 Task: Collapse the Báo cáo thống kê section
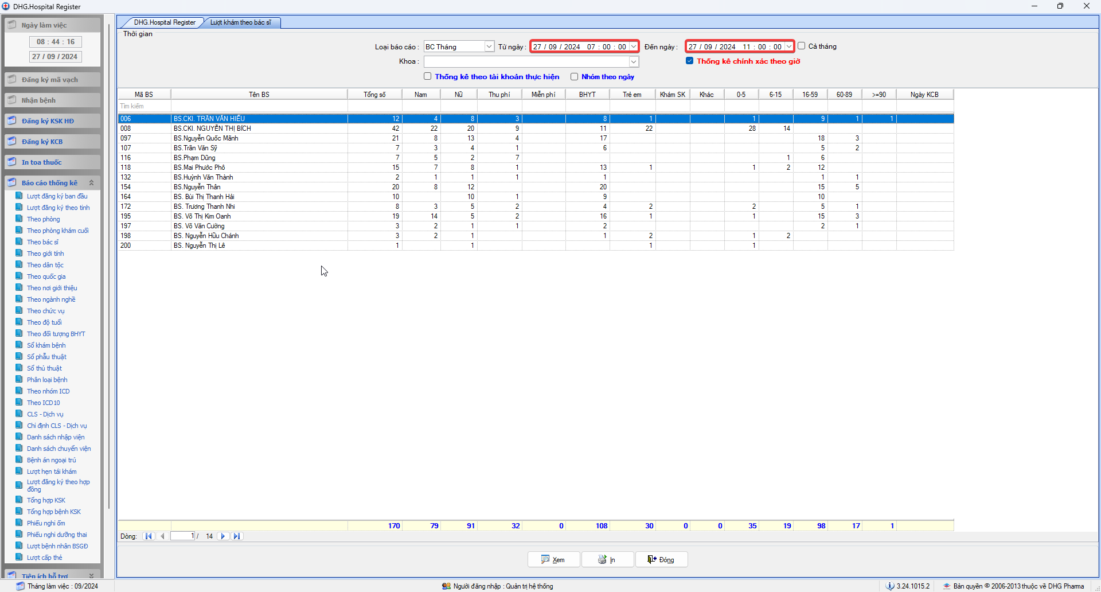point(91,182)
